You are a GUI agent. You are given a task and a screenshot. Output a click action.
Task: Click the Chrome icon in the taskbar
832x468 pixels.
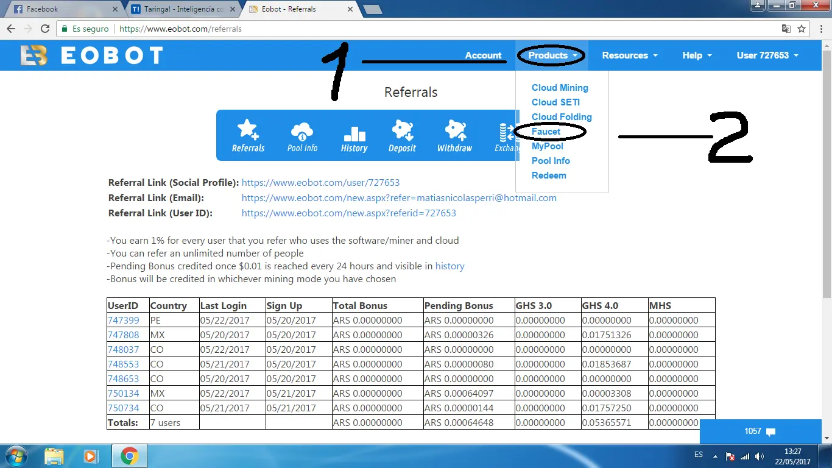(x=129, y=456)
